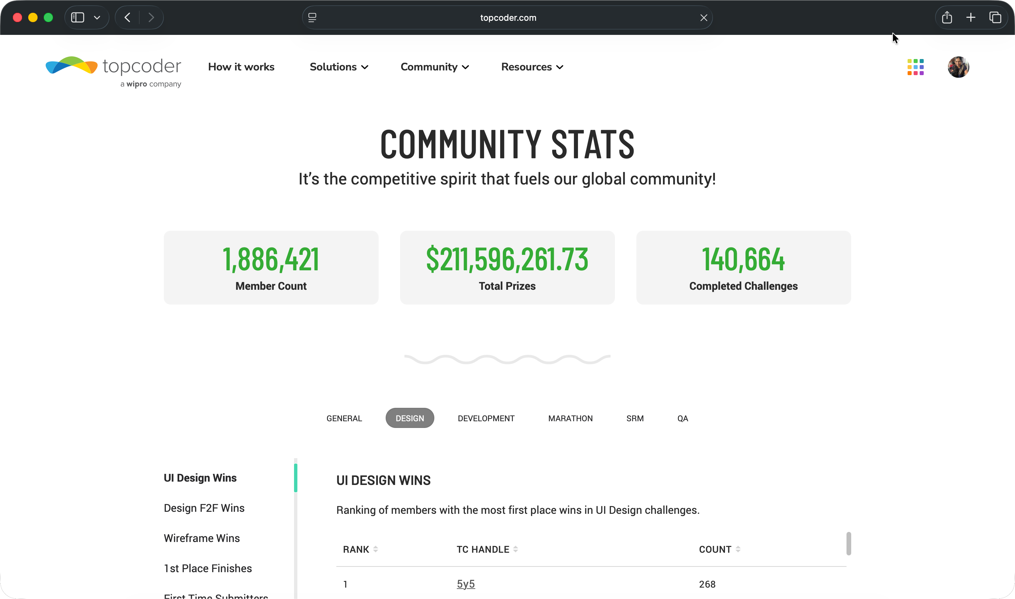The image size is (1015, 599).
Task: Expand the Resources dropdown menu
Action: tap(532, 67)
